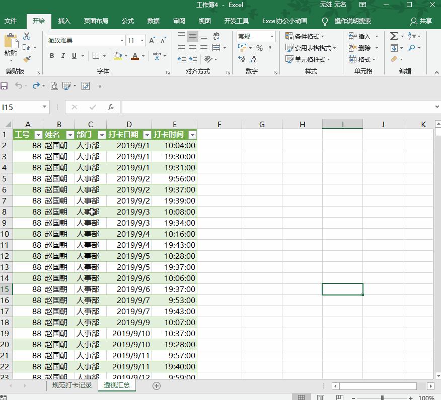Click the Name Box showing I15
441x400 pixels.
[20, 107]
